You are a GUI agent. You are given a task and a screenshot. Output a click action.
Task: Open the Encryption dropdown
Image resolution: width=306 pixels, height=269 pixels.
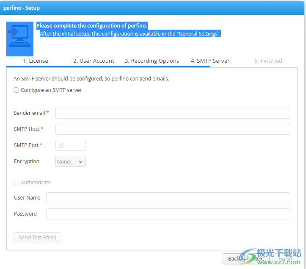[x=70, y=161]
